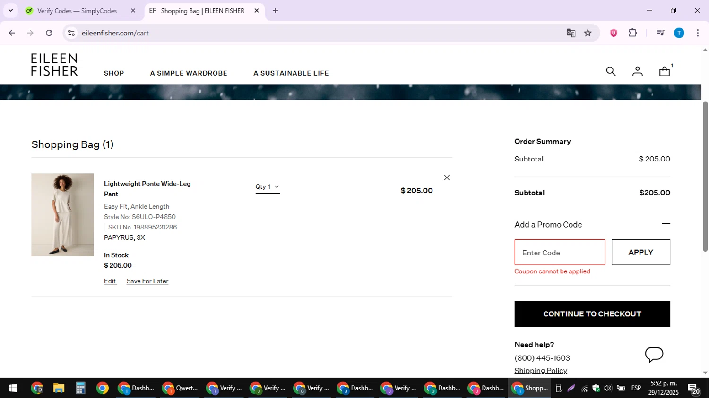
Task: View site information icon in address bar
Action: coord(71,33)
